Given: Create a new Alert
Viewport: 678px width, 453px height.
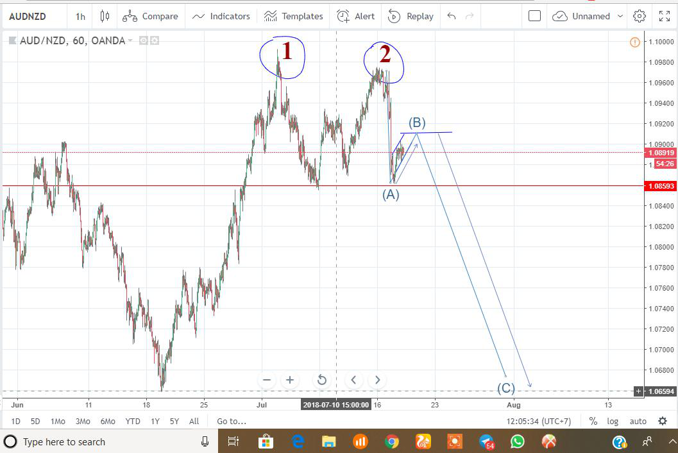Looking at the screenshot, I should point(355,17).
